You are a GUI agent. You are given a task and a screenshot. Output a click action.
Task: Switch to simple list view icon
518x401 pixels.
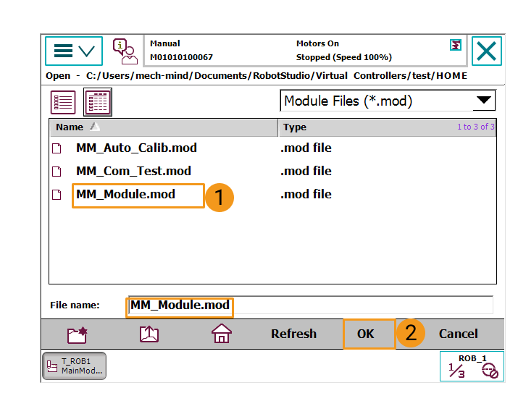point(63,102)
